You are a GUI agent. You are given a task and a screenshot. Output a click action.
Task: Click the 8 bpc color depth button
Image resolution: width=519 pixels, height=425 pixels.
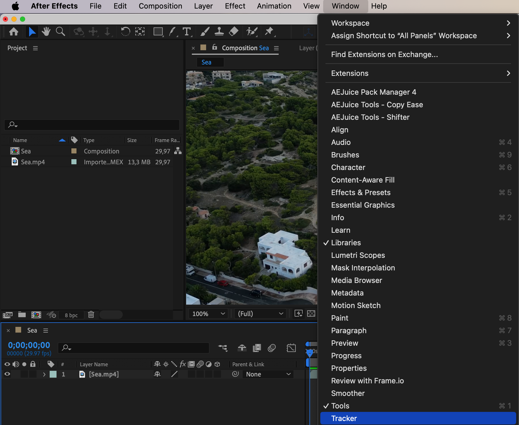[71, 315]
